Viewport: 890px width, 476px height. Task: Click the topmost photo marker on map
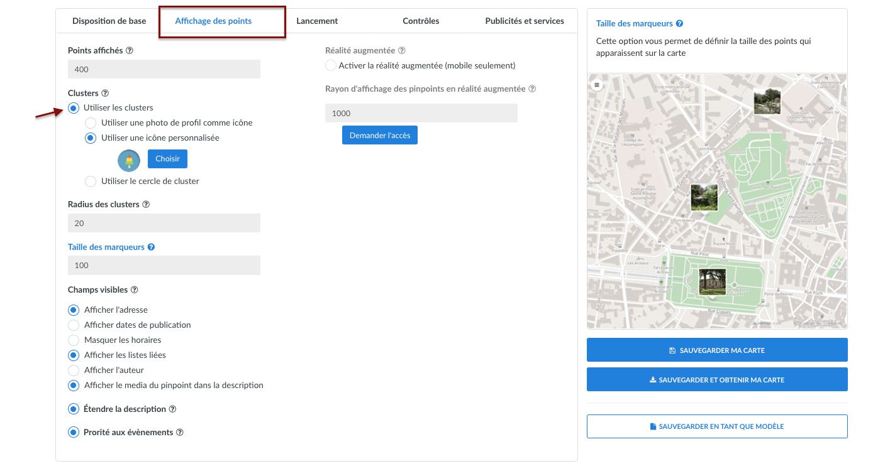(x=767, y=101)
